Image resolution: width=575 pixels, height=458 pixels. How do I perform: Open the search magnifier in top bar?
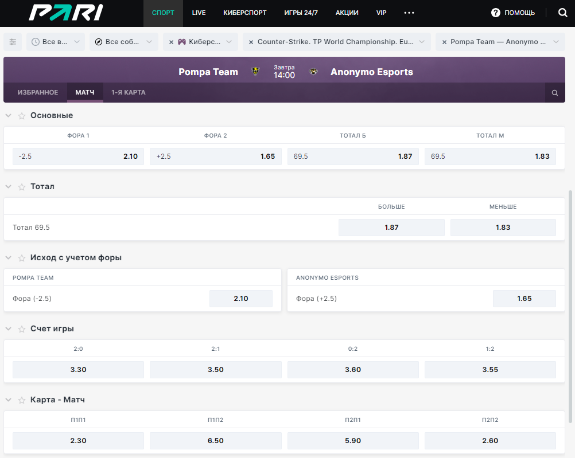[562, 13]
